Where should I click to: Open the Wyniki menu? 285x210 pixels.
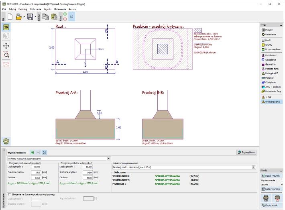[x=48, y=9]
